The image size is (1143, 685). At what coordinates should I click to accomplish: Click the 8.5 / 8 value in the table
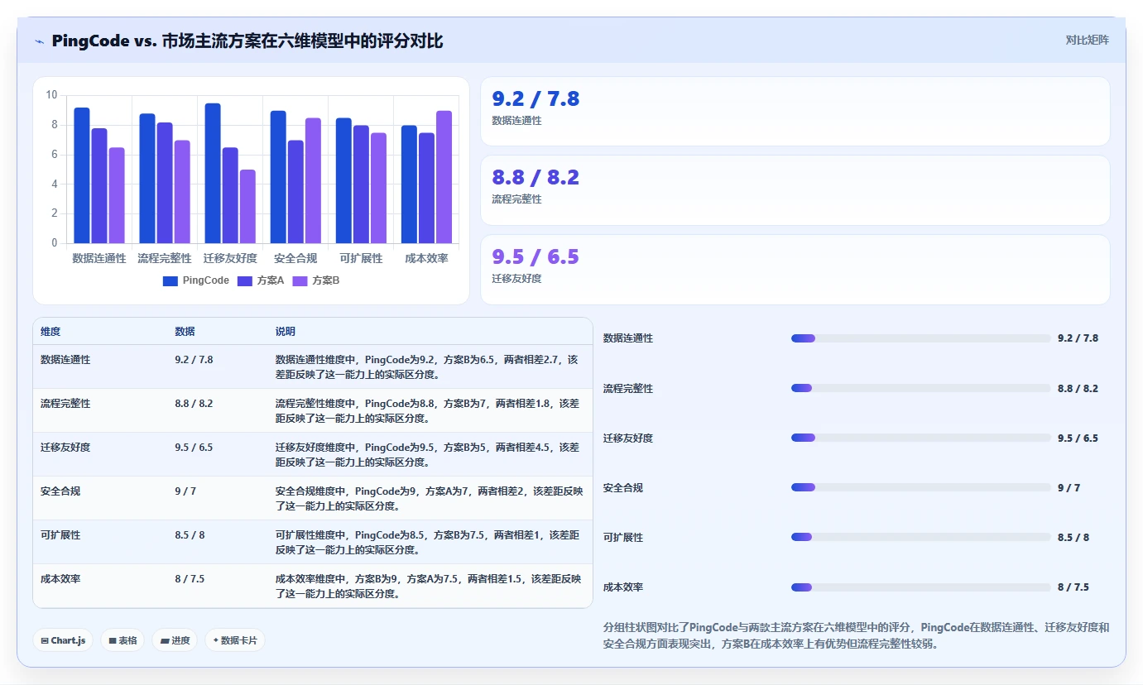(x=190, y=535)
